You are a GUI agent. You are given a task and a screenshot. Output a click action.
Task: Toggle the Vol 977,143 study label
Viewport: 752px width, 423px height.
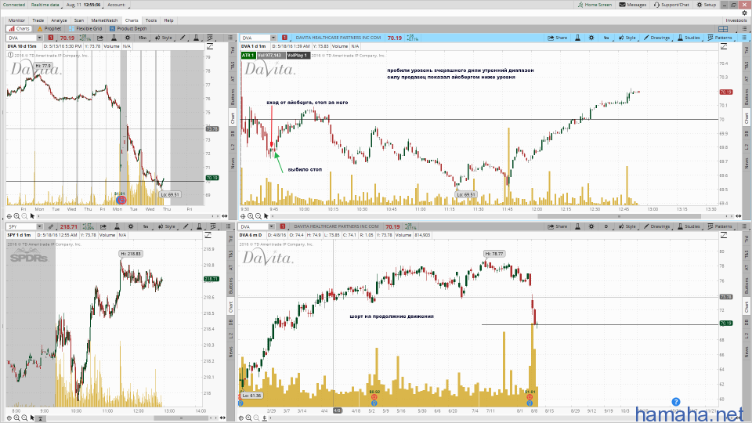point(270,56)
